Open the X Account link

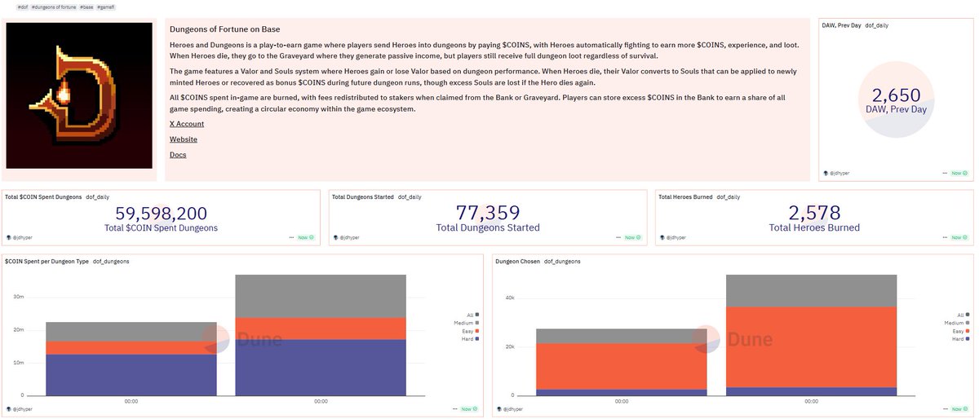[187, 124]
